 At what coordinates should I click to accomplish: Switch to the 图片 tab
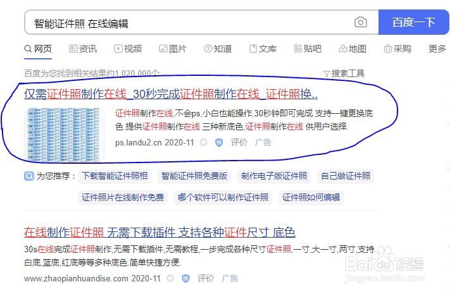173,49
